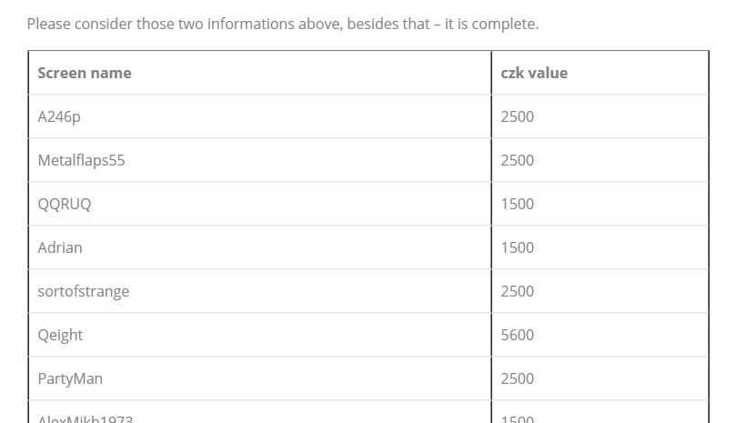
Task: Click the 'czk value' column header
Action: [534, 73]
